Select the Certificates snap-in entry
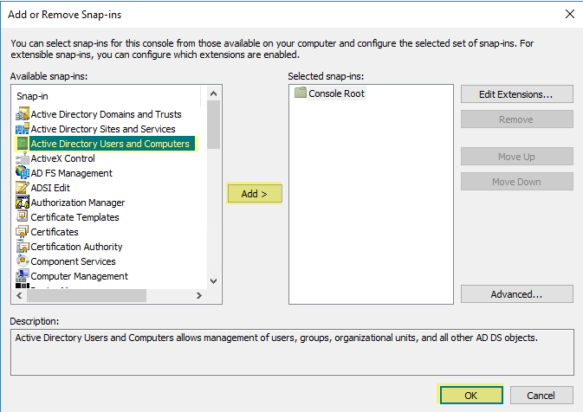The image size is (583, 412). tap(55, 232)
